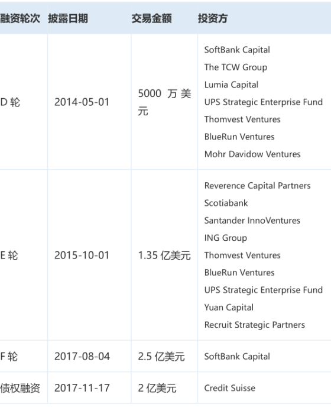Viewport: 331px width, 414px height.
Task: Open ING Group investor entry
Action: pos(226,238)
